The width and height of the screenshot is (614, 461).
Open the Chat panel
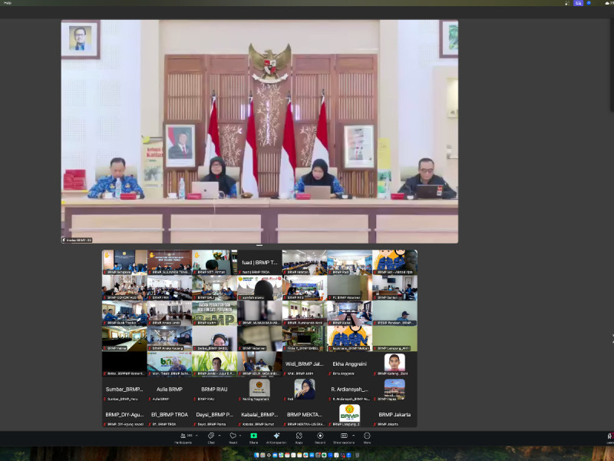(211, 437)
